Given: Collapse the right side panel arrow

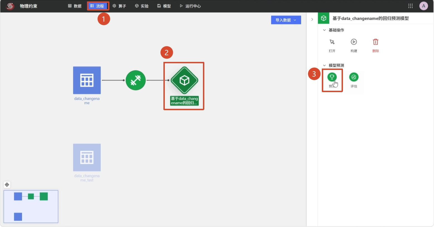Looking at the screenshot, I should point(312,19).
